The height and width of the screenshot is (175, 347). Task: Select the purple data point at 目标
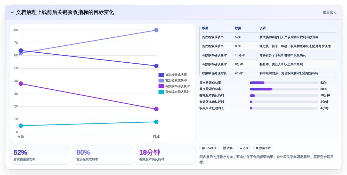pos(156,109)
